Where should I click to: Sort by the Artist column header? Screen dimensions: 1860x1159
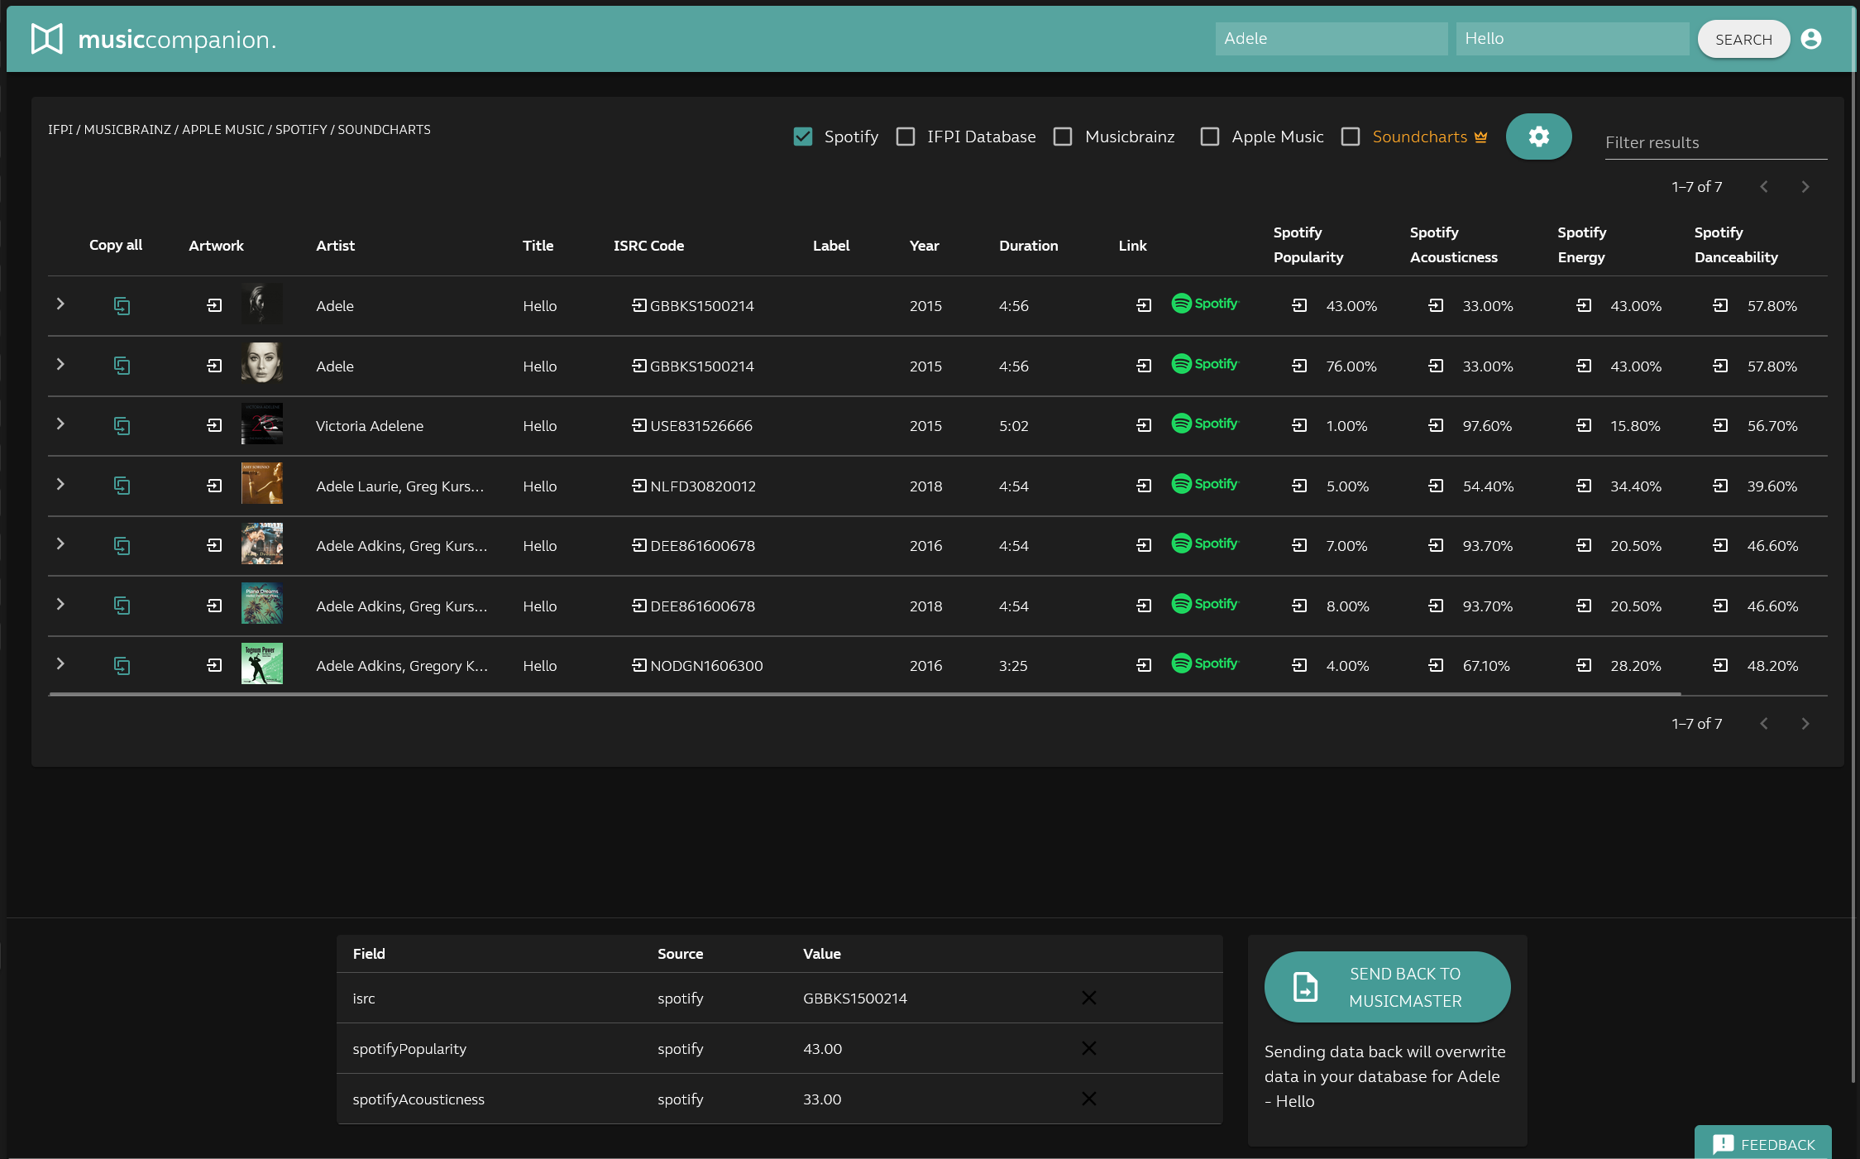point(335,246)
